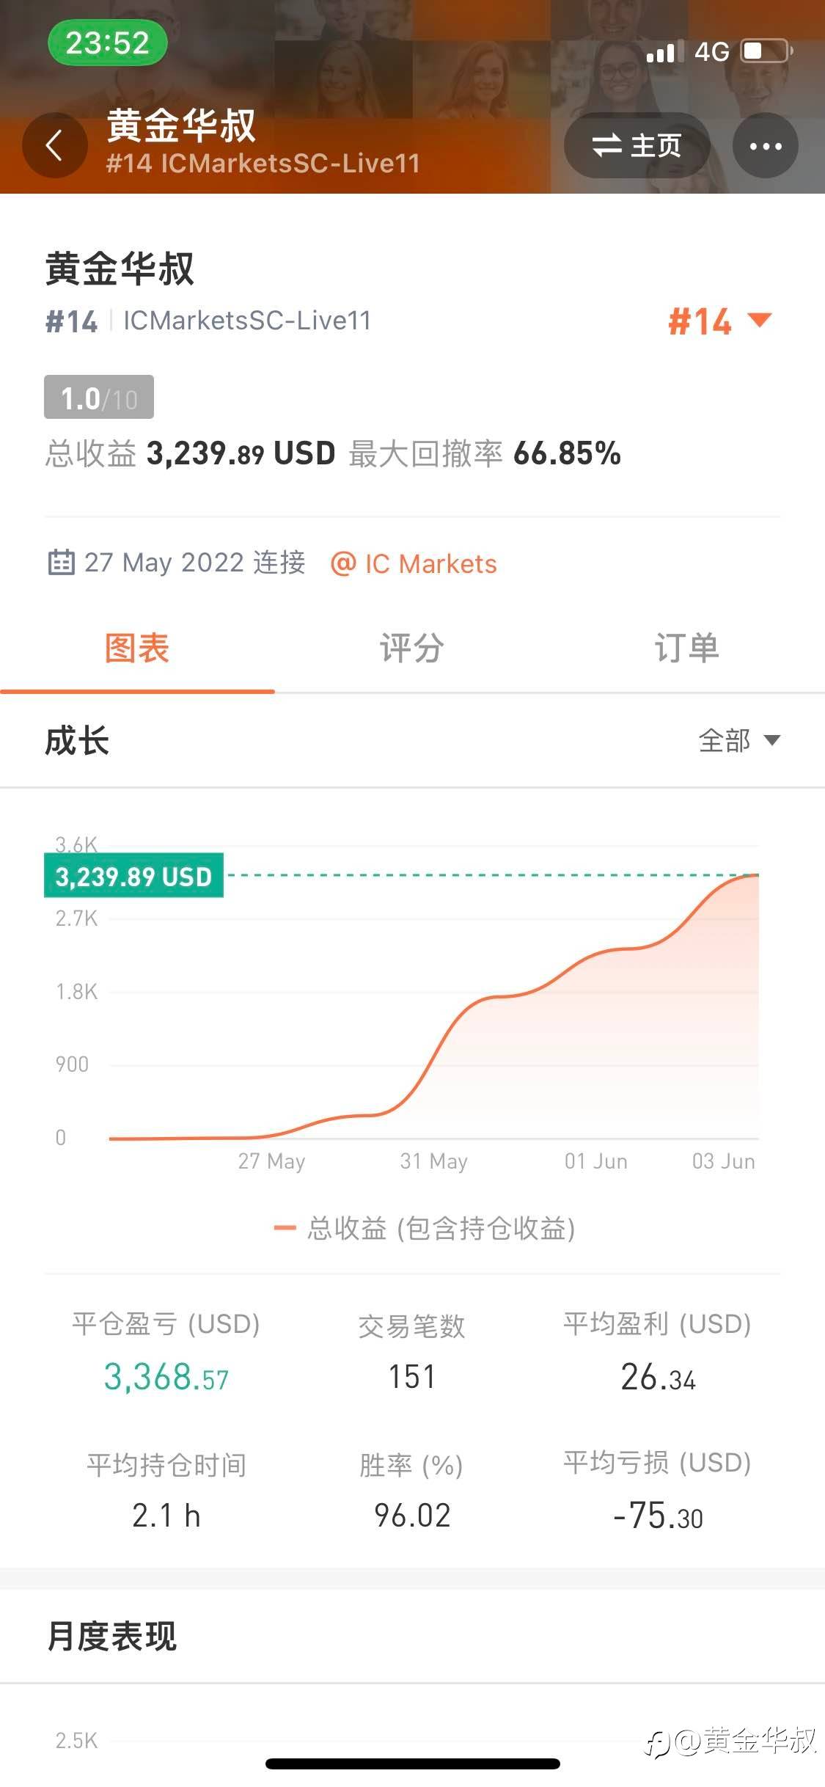Screen dimensions: 825x1787
Task: Switch to the 订单 tab
Action: (686, 648)
